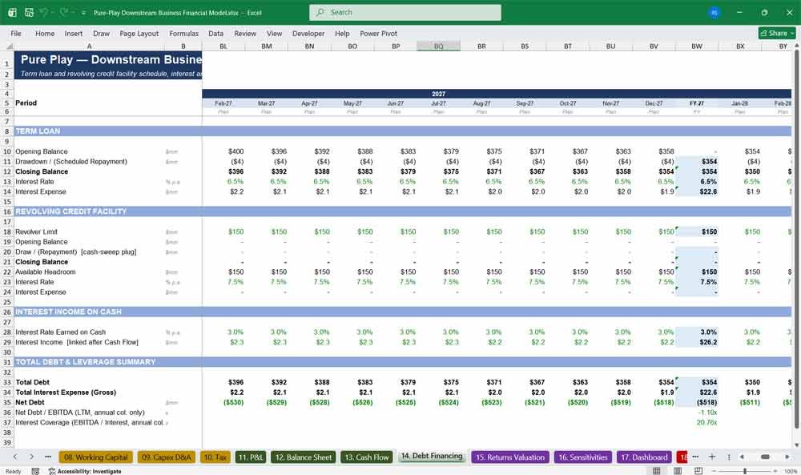Click the 100% zoom level

(791, 471)
